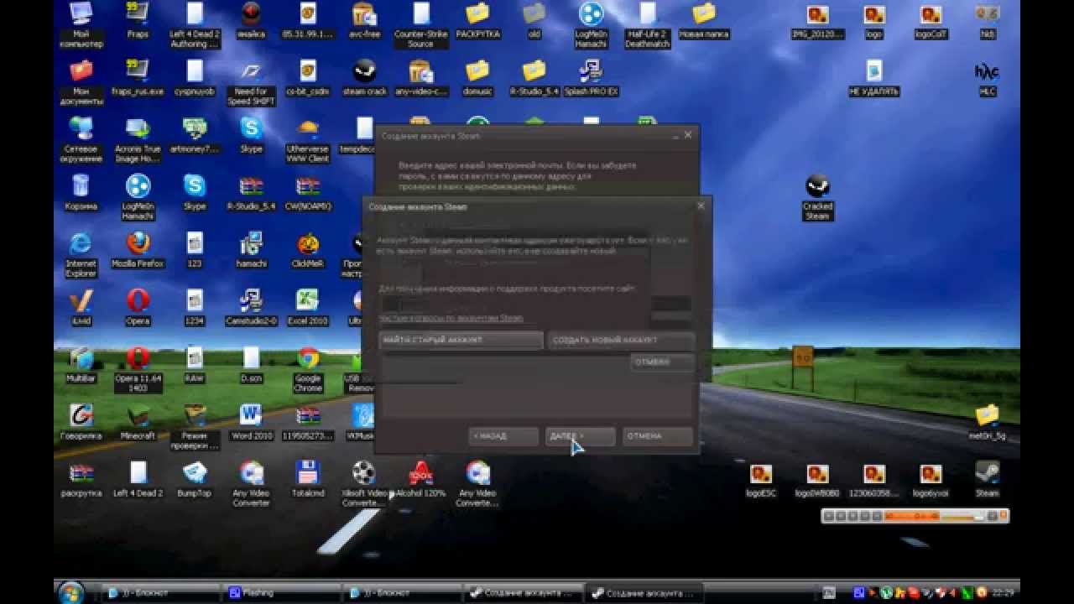Open the Корзина recycle bin
The width and height of the screenshot is (1074, 604).
click(x=81, y=193)
